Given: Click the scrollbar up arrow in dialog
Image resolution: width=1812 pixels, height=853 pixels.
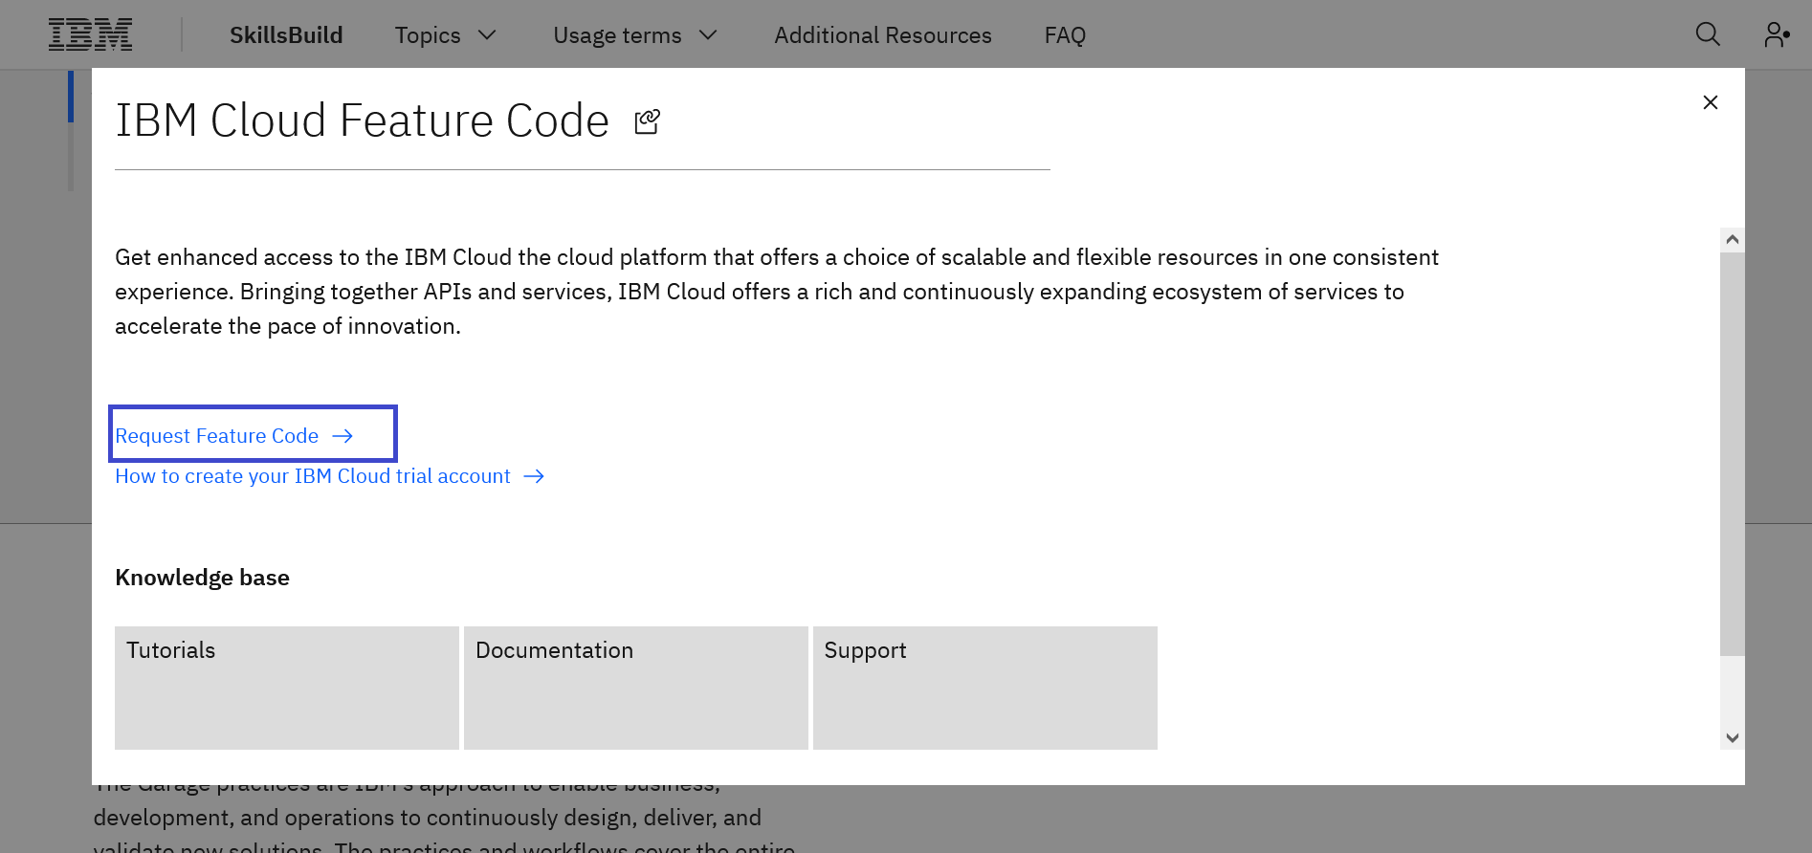Looking at the screenshot, I should tap(1732, 239).
